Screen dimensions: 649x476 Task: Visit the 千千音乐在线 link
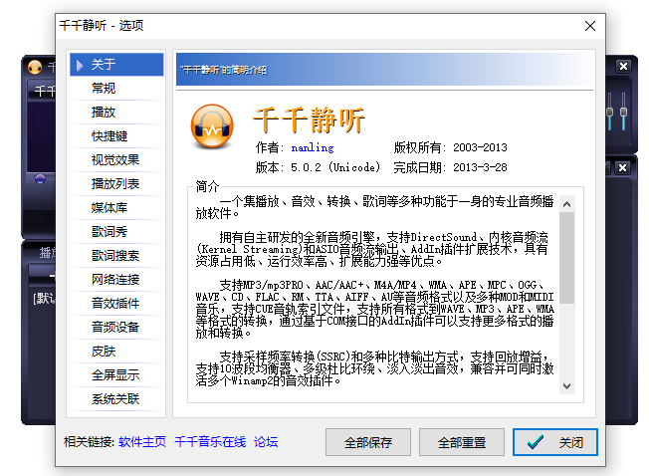(210, 442)
